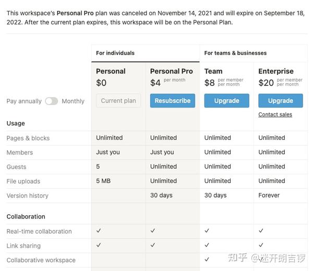Click the Resubscribe button for Personal Pro
The width and height of the screenshot is (313, 271).
(172, 101)
